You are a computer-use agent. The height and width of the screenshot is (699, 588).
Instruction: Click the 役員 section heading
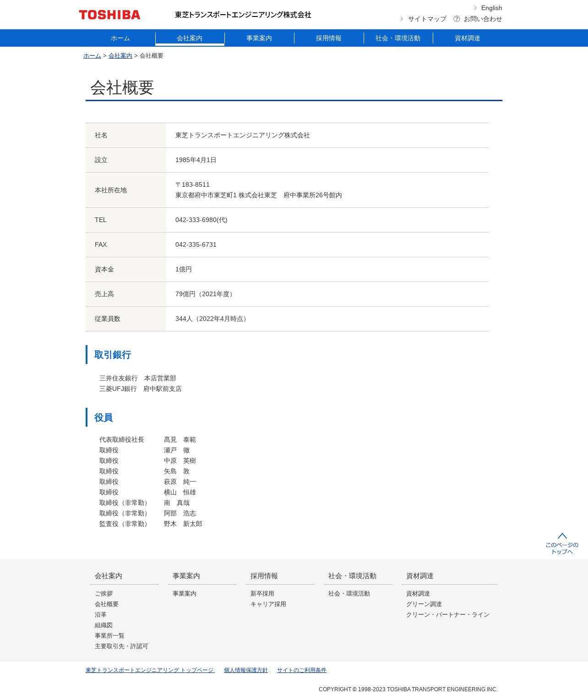point(103,417)
